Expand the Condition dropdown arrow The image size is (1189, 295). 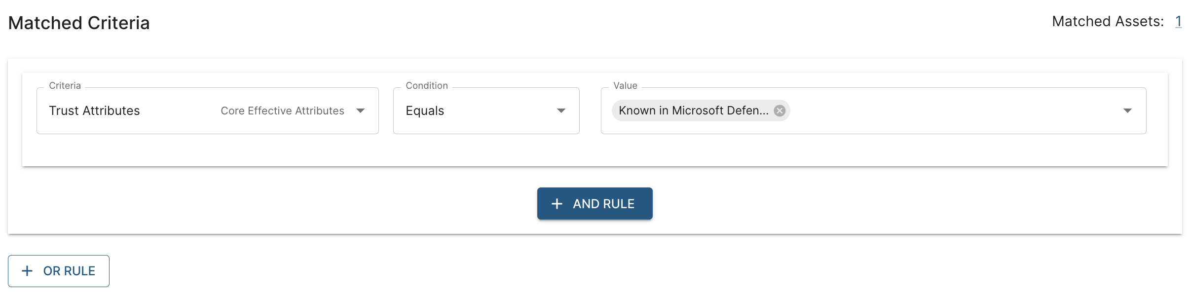[561, 111]
